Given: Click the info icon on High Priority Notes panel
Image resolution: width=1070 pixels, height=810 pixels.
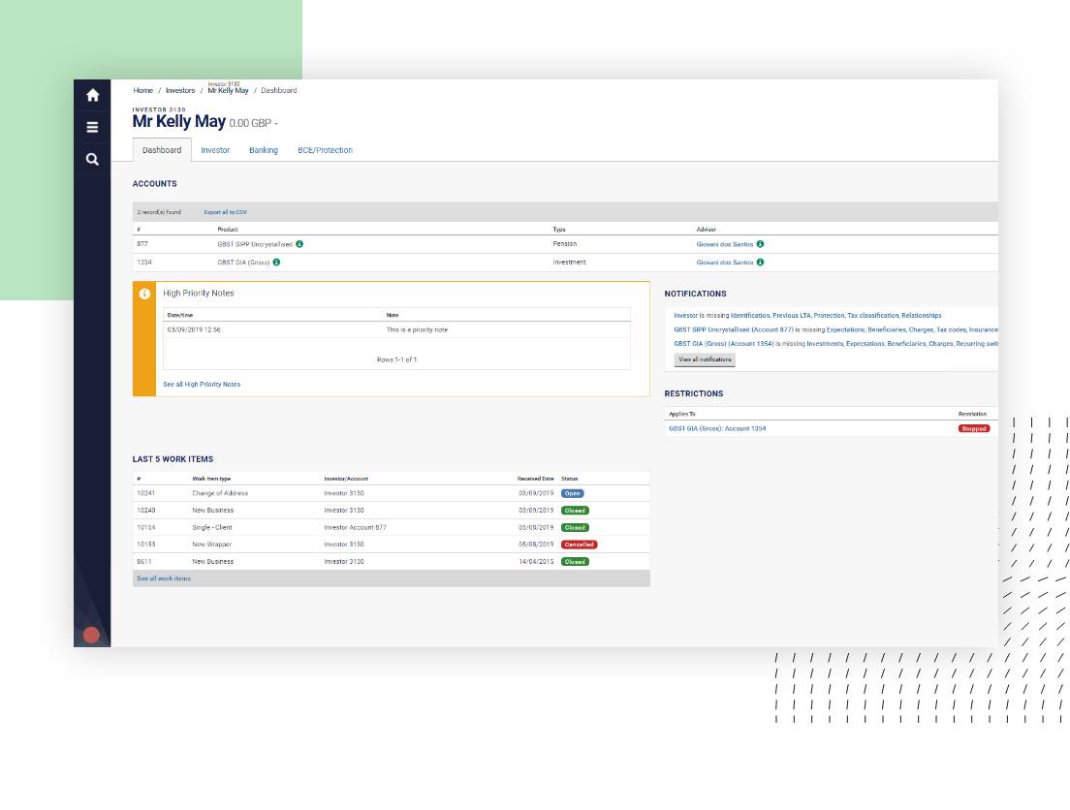Looking at the screenshot, I should pyautogui.click(x=144, y=293).
